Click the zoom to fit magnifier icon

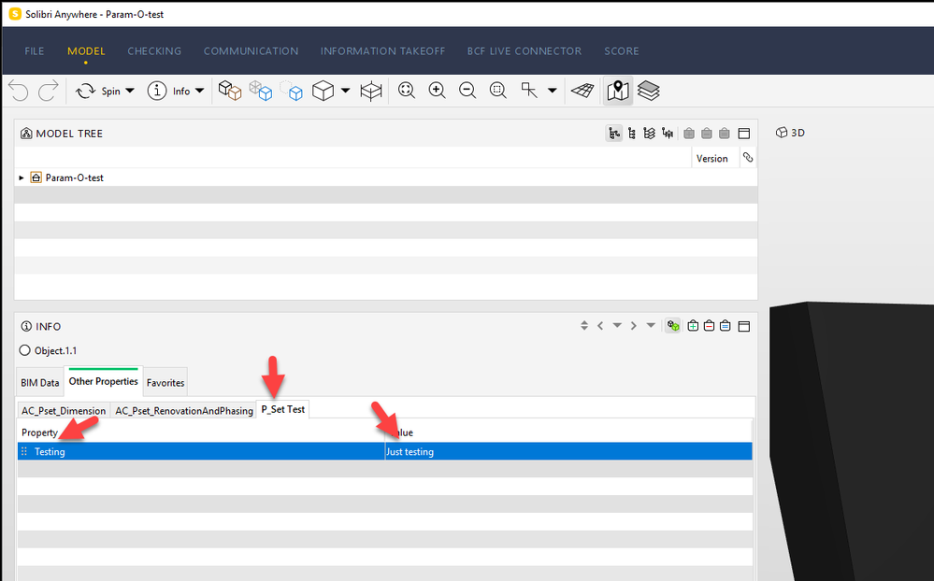[x=407, y=91]
